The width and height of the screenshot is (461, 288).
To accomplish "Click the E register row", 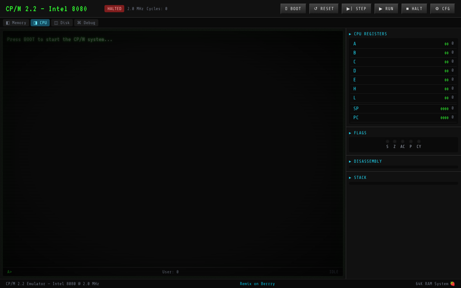I will click(403, 80).
